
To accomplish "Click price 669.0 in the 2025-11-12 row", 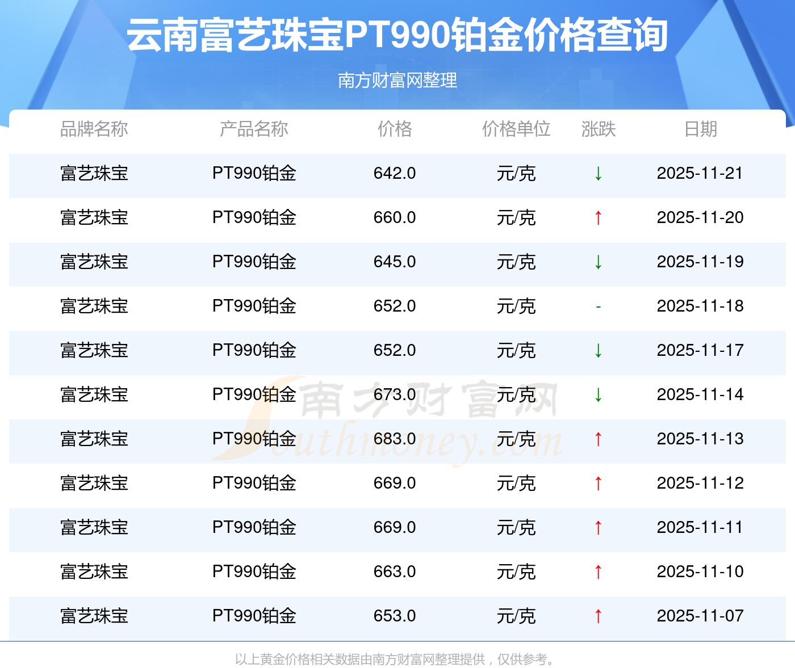I will tap(395, 483).
